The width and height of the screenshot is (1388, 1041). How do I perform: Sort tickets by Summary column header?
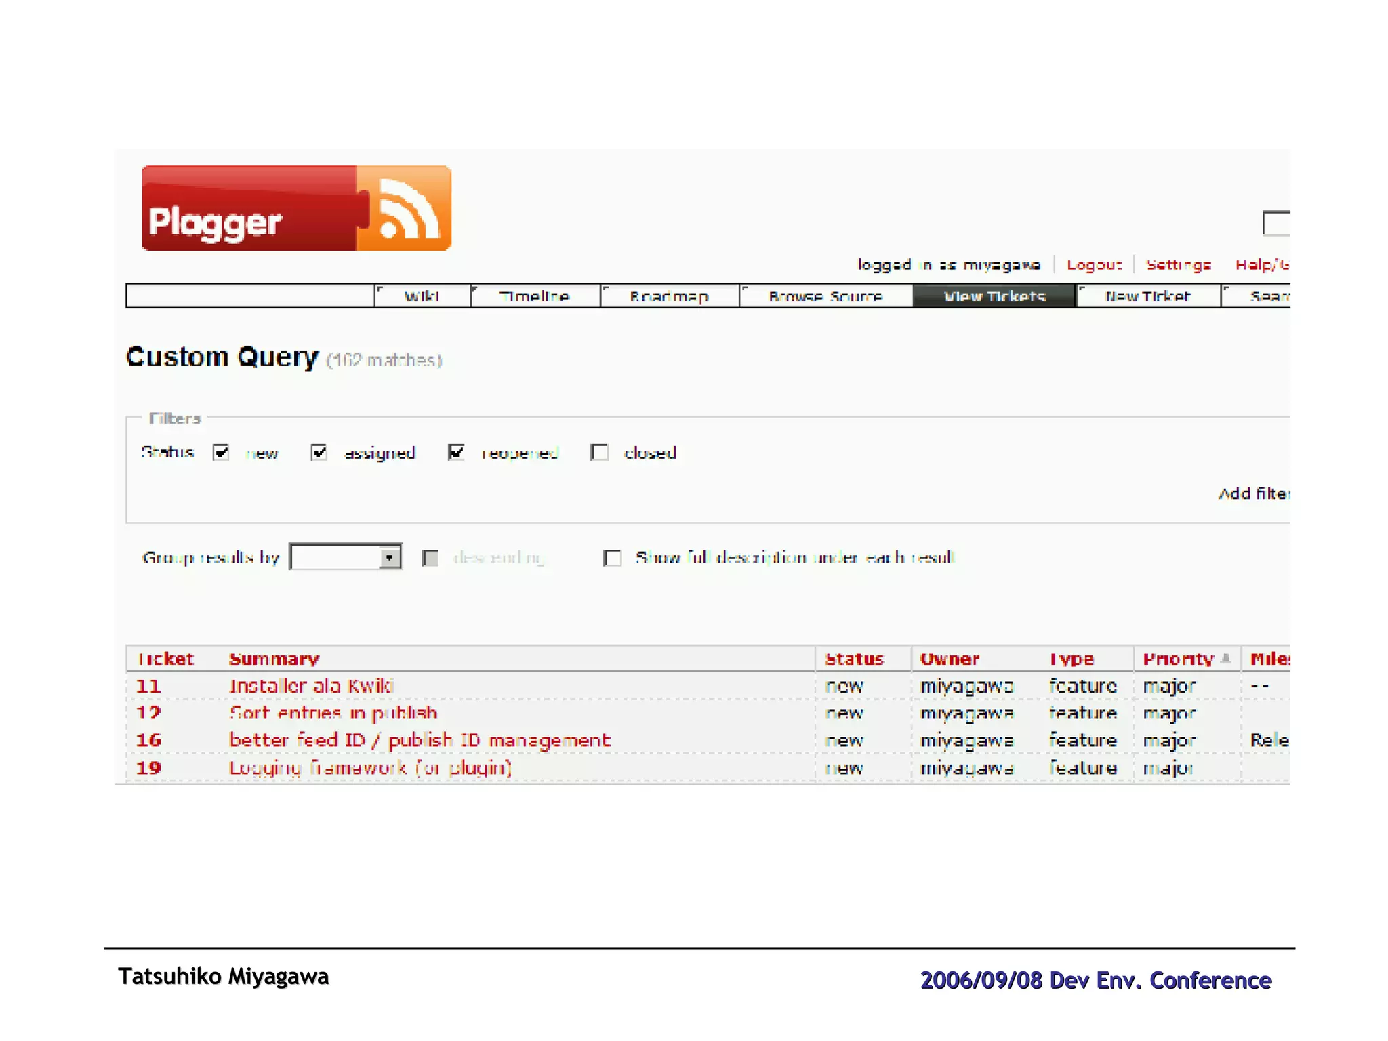[x=274, y=659]
